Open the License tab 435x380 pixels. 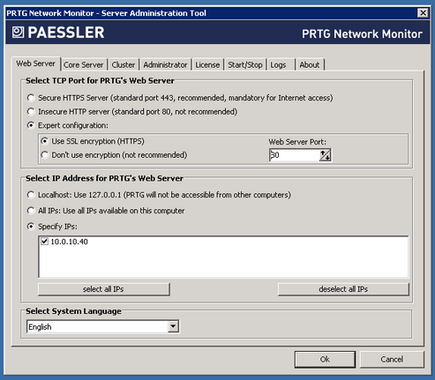(x=207, y=64)
